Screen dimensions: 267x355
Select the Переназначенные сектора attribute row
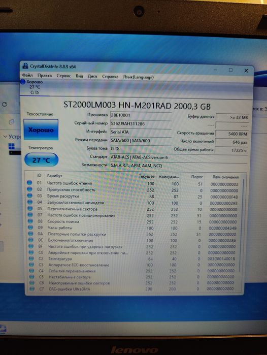tap(133, 209)
